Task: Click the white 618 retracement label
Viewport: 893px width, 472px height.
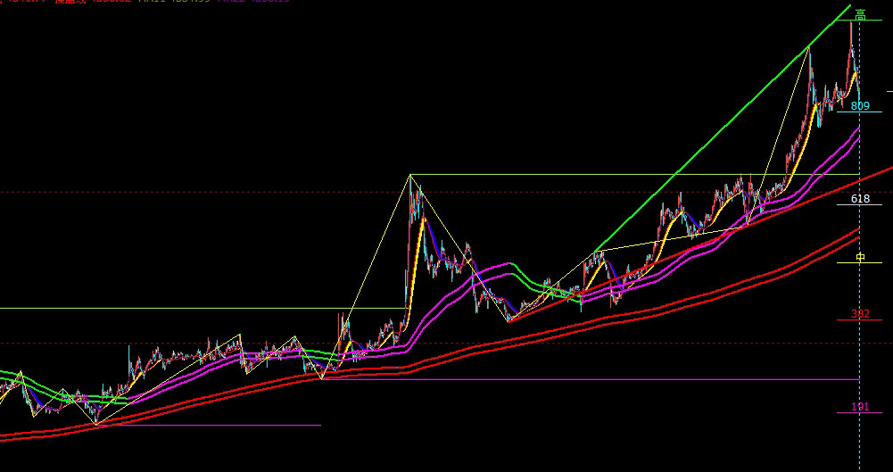Action: click(x=860, y=199)
